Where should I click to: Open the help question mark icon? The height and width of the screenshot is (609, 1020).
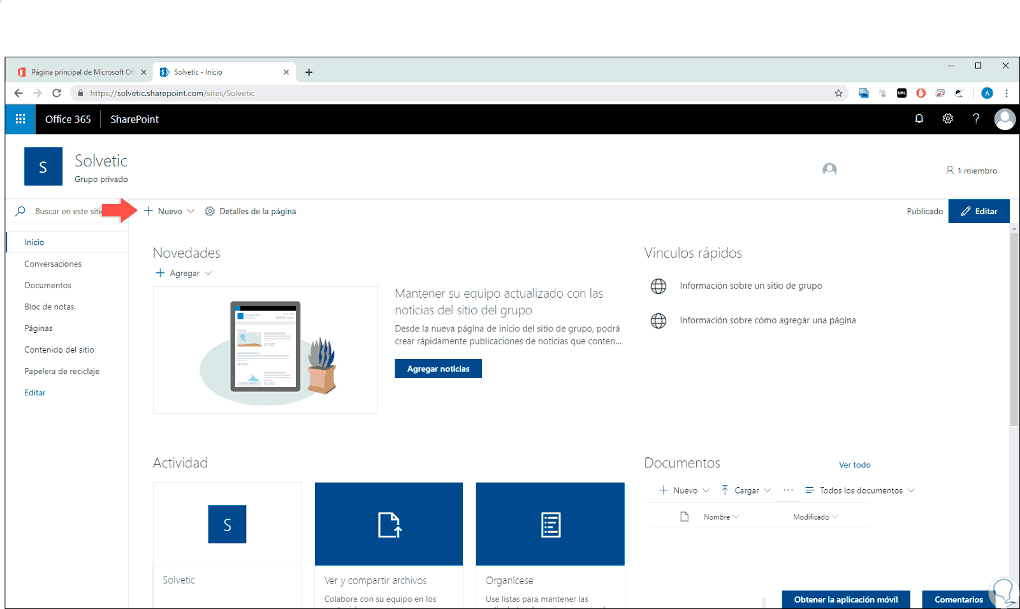pyautogui.click(x=976, y=119)
